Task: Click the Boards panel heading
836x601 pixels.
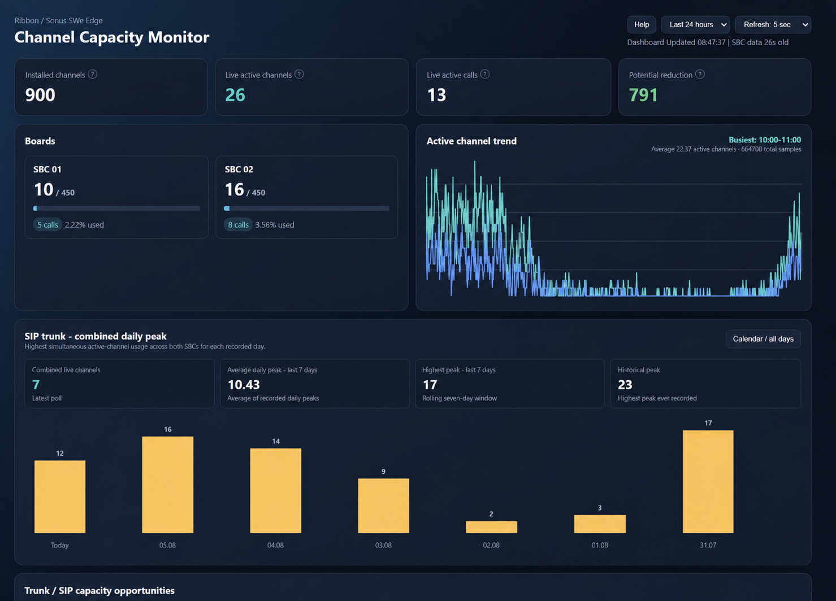Action: 40,141
